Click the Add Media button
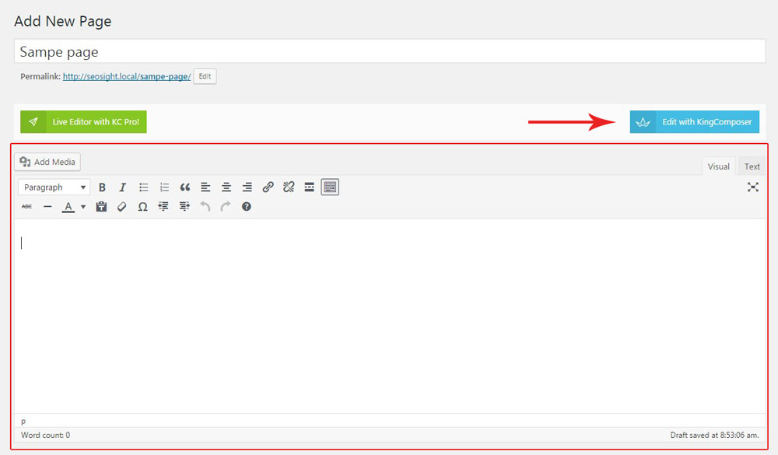778x455 pixels. pos(47,162)
